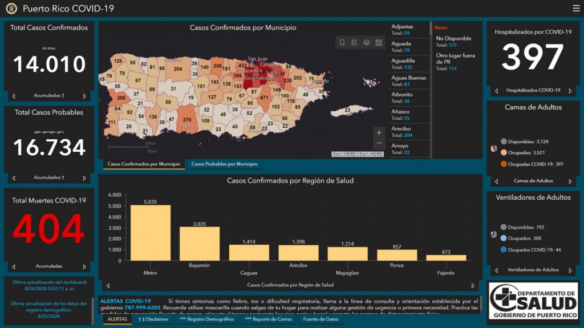The width and height of the screenshot is (584, 328).
Task: Advance to next Camas de Adultos chart
Action: pos(570,181)
